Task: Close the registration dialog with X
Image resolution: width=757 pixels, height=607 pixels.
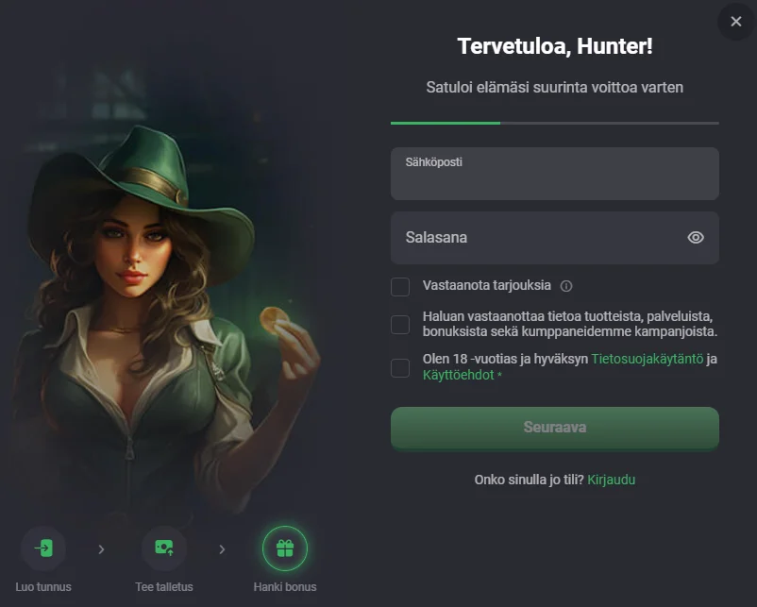Action: coord(736,22)
